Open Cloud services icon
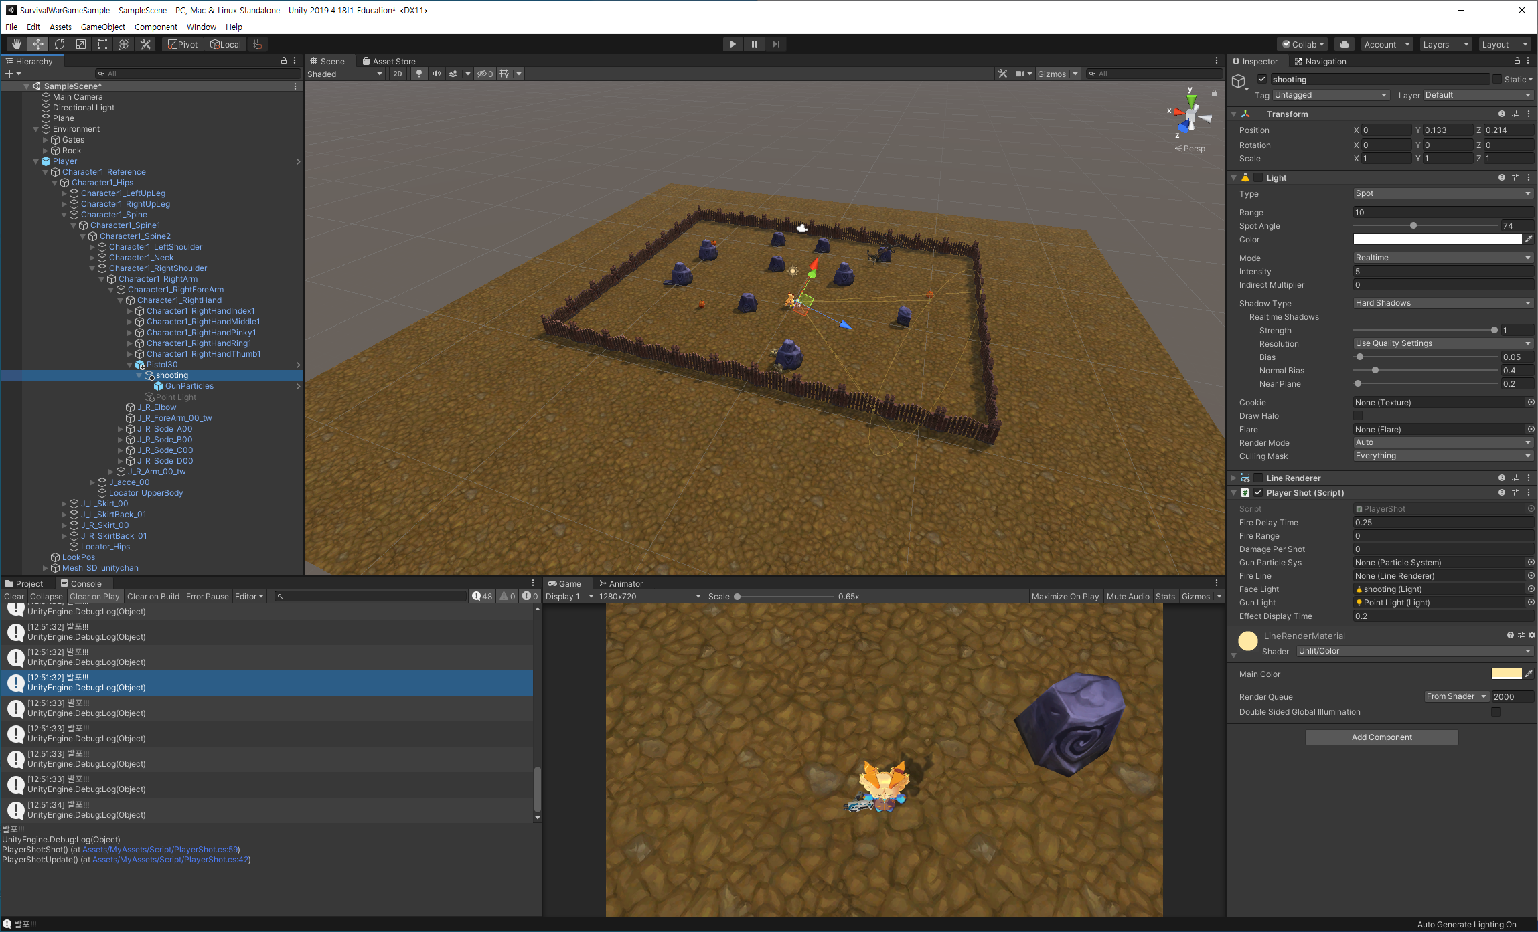 pos(1344,44)
